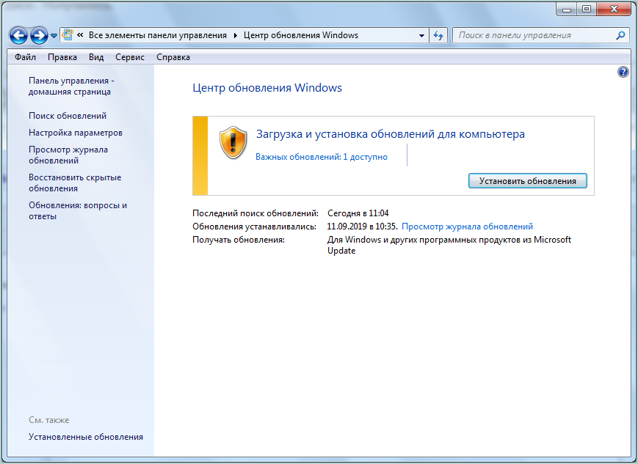638x464 pixels.
Task: Refresh the page with the refresh icon
Action: click(438, 35)
